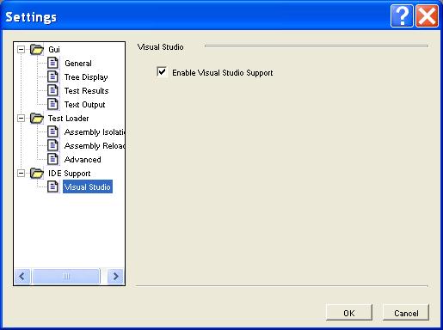Image resolution: width=443 pixels, height=330 pixels.
Task: Click the IDE Support folder icon
Action: coord(37,173)
